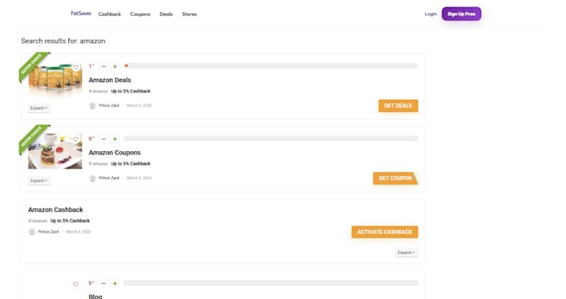Click the Login link

(430, 13)
